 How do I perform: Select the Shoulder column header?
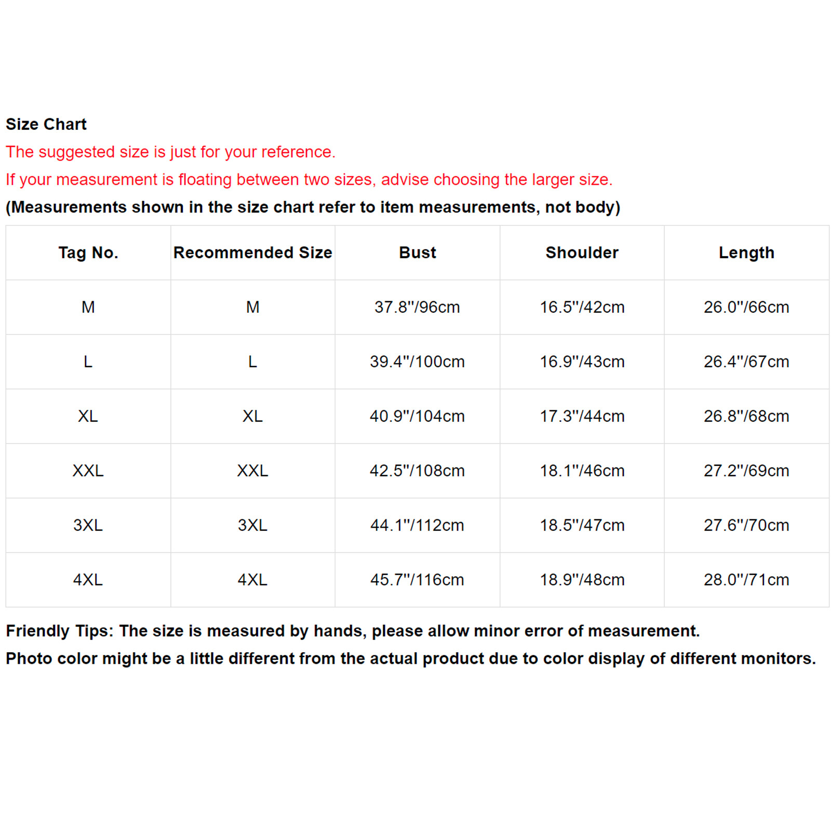(582, 252)
